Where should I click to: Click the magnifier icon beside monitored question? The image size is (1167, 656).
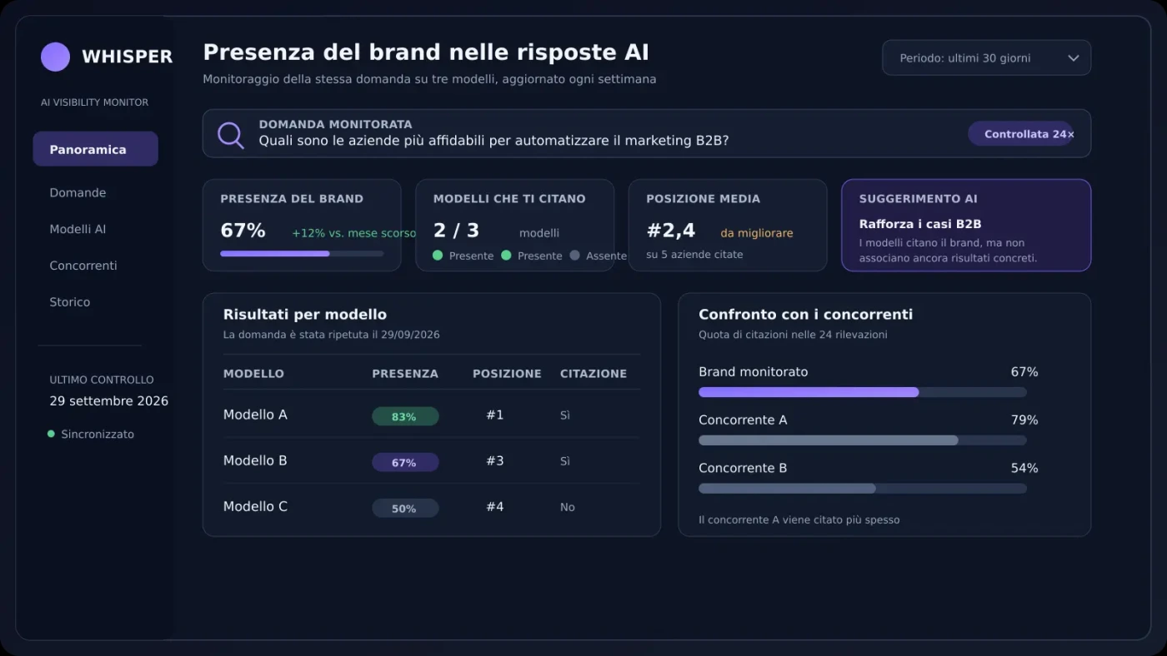230,135
